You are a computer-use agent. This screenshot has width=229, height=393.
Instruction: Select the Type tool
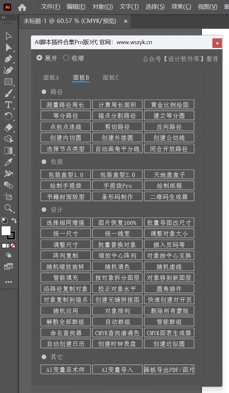click(x=9, y=105)
